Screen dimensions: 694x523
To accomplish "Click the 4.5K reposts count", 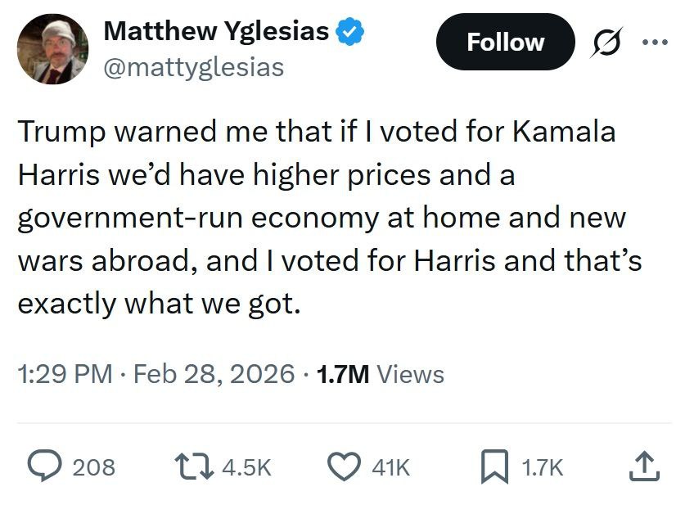I will click(246, 468).
